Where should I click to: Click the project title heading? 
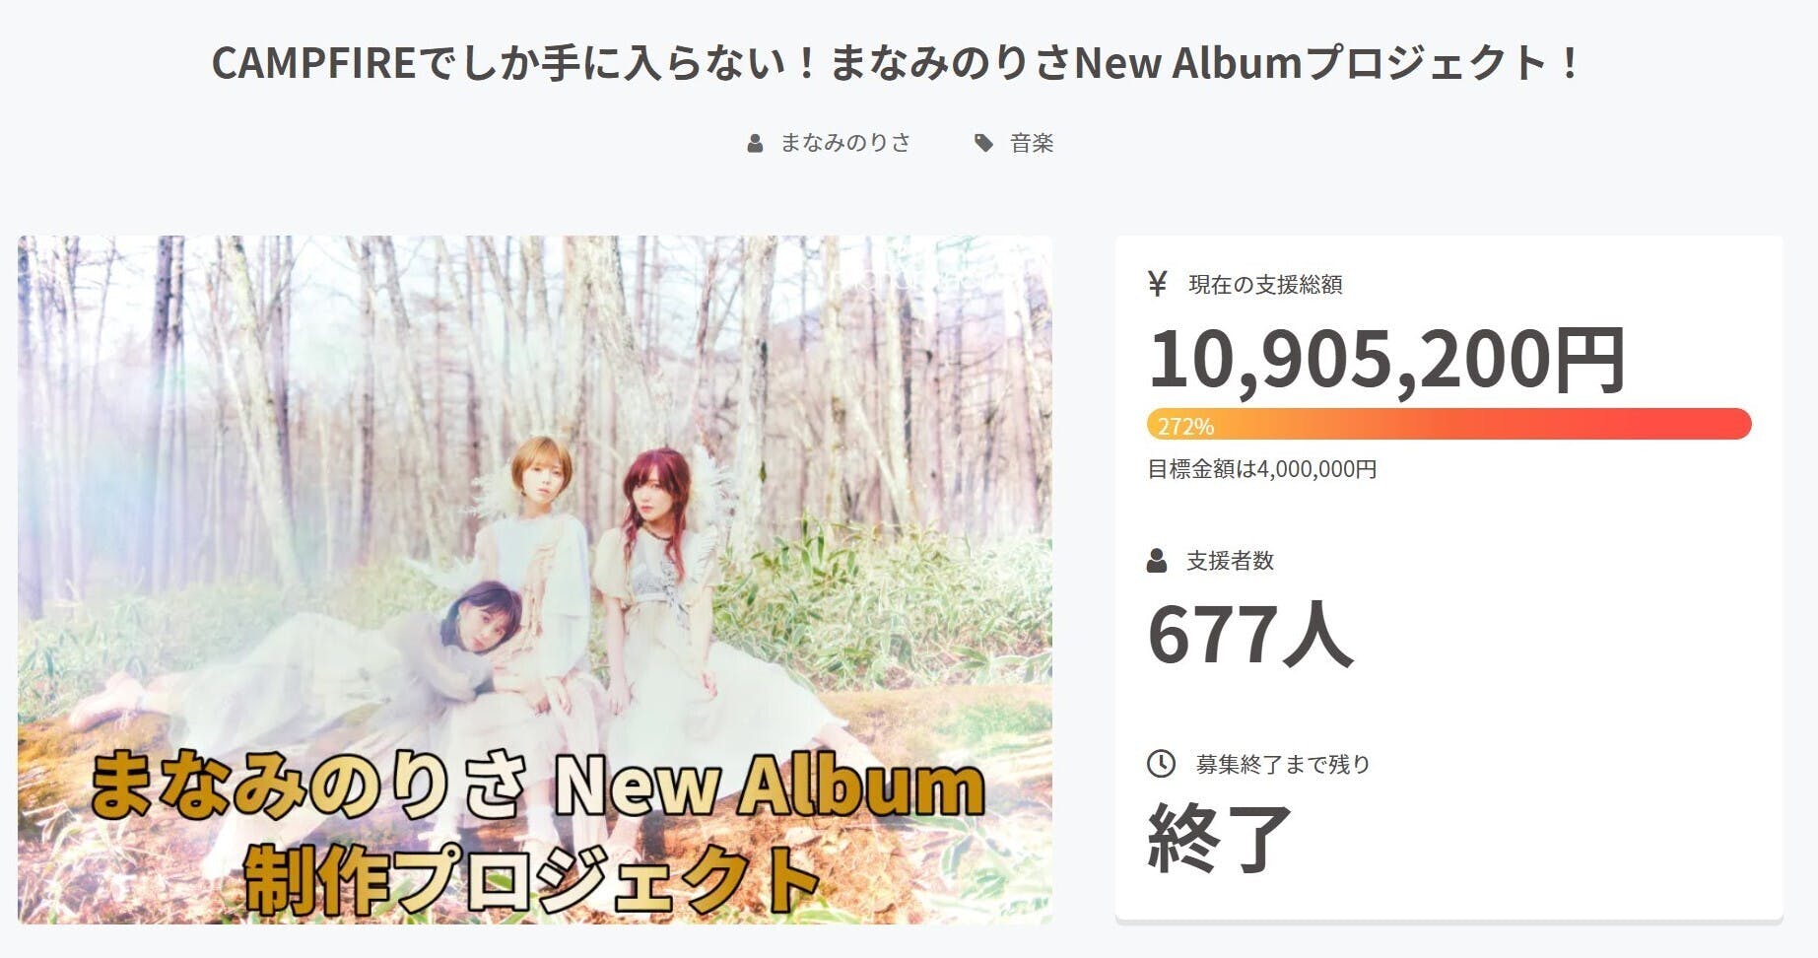click(x=896, y=63)
